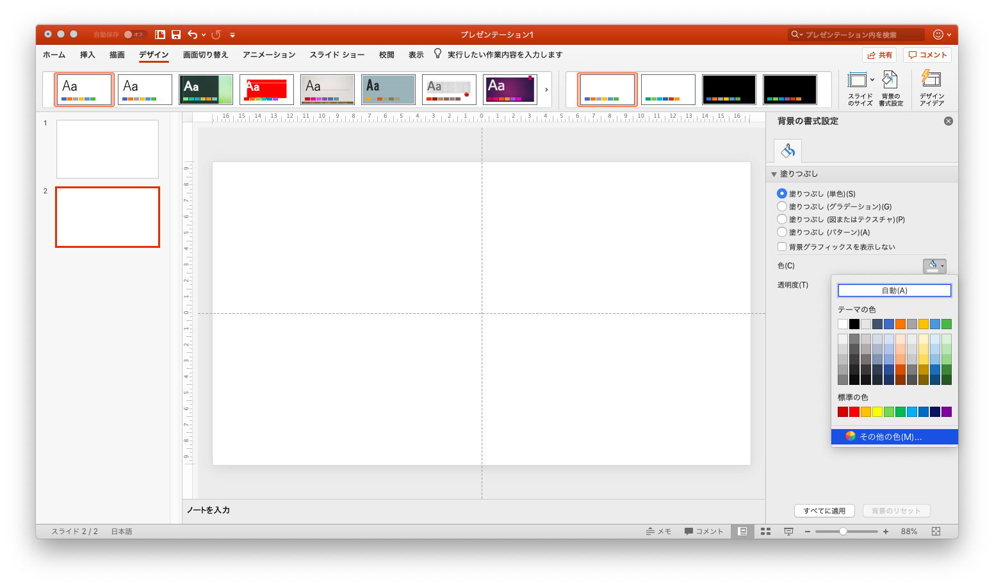This screenshot has height=586, width=994.
Task: Click zoom out minus icon
Action: (808, 532)
